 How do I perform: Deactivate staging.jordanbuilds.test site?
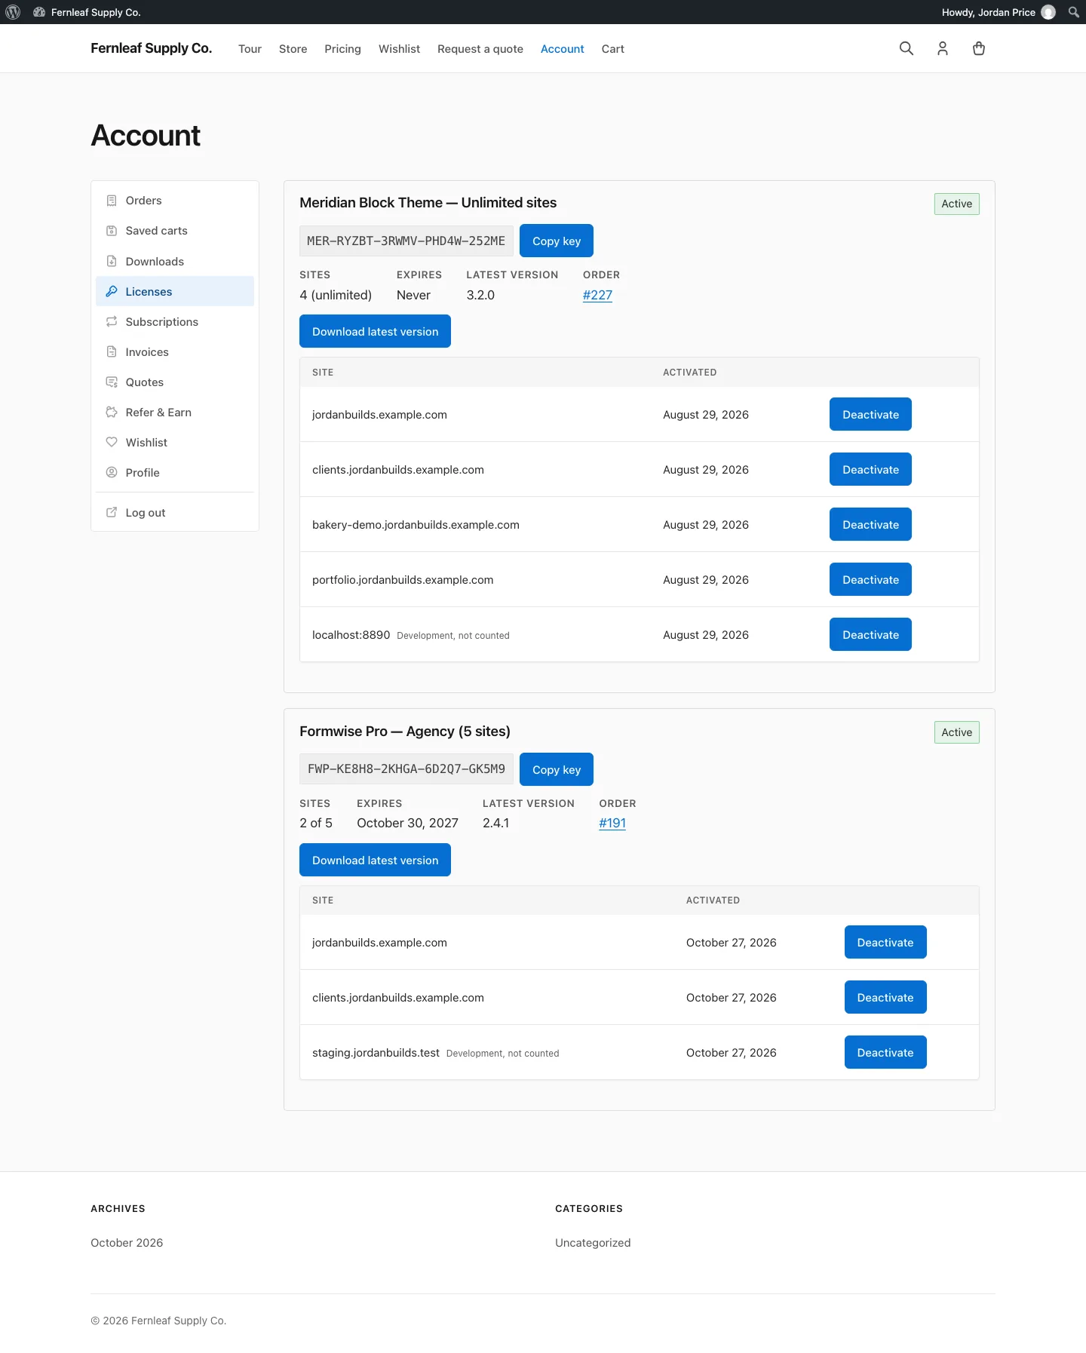click(x=885, y=1052)
